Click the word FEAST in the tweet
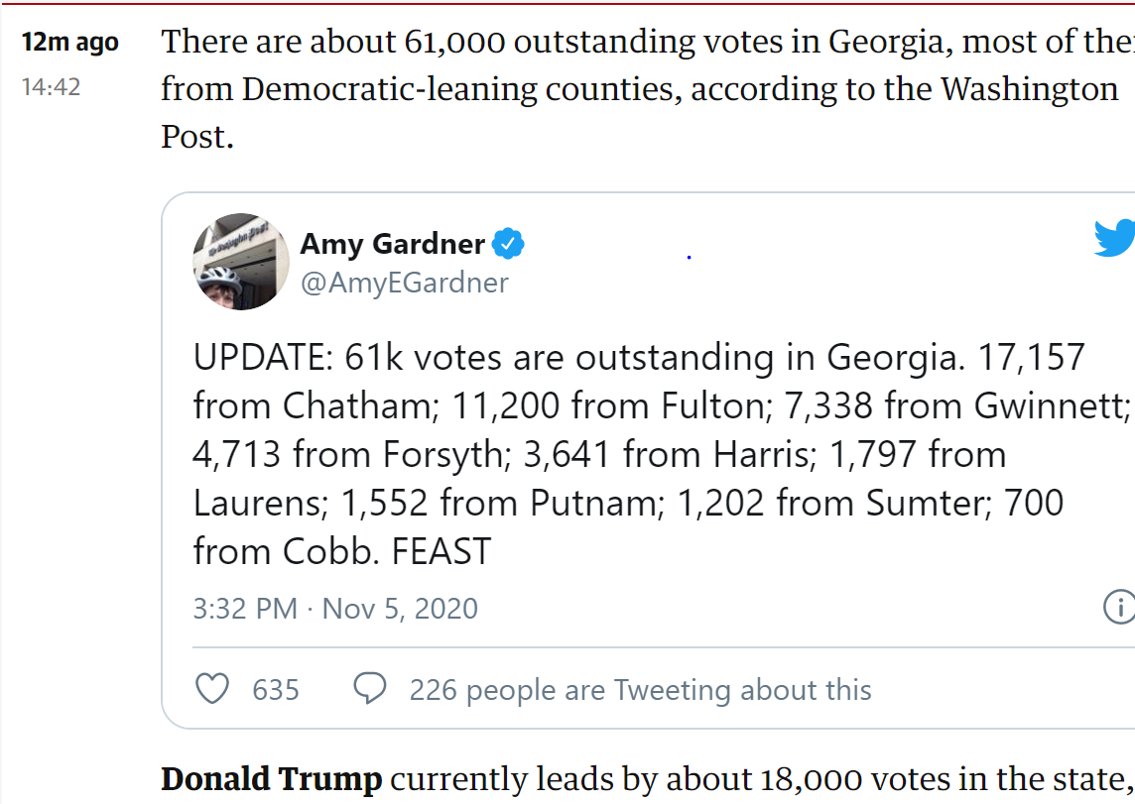The image size is (1135, 804). [441, 552]
